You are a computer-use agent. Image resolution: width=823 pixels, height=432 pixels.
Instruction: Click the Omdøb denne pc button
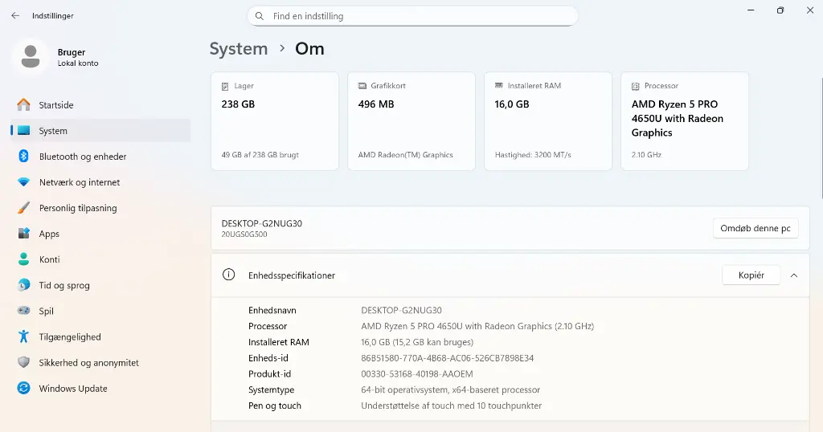click(x=755, y=228)
